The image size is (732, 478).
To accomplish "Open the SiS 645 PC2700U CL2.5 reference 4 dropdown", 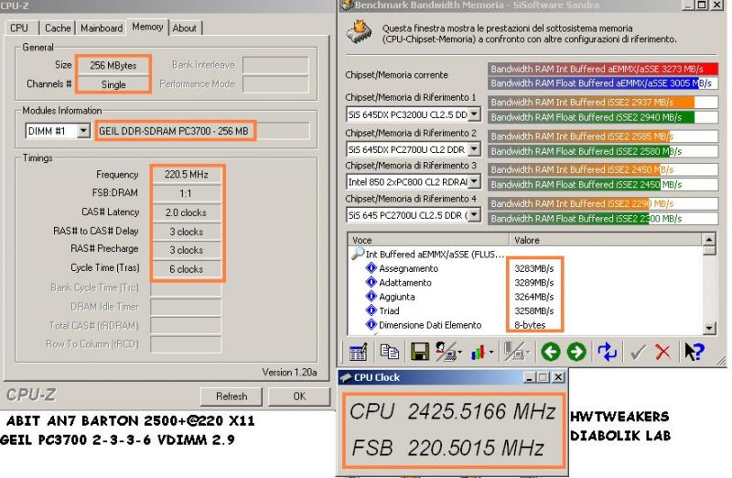I will 474,214.
